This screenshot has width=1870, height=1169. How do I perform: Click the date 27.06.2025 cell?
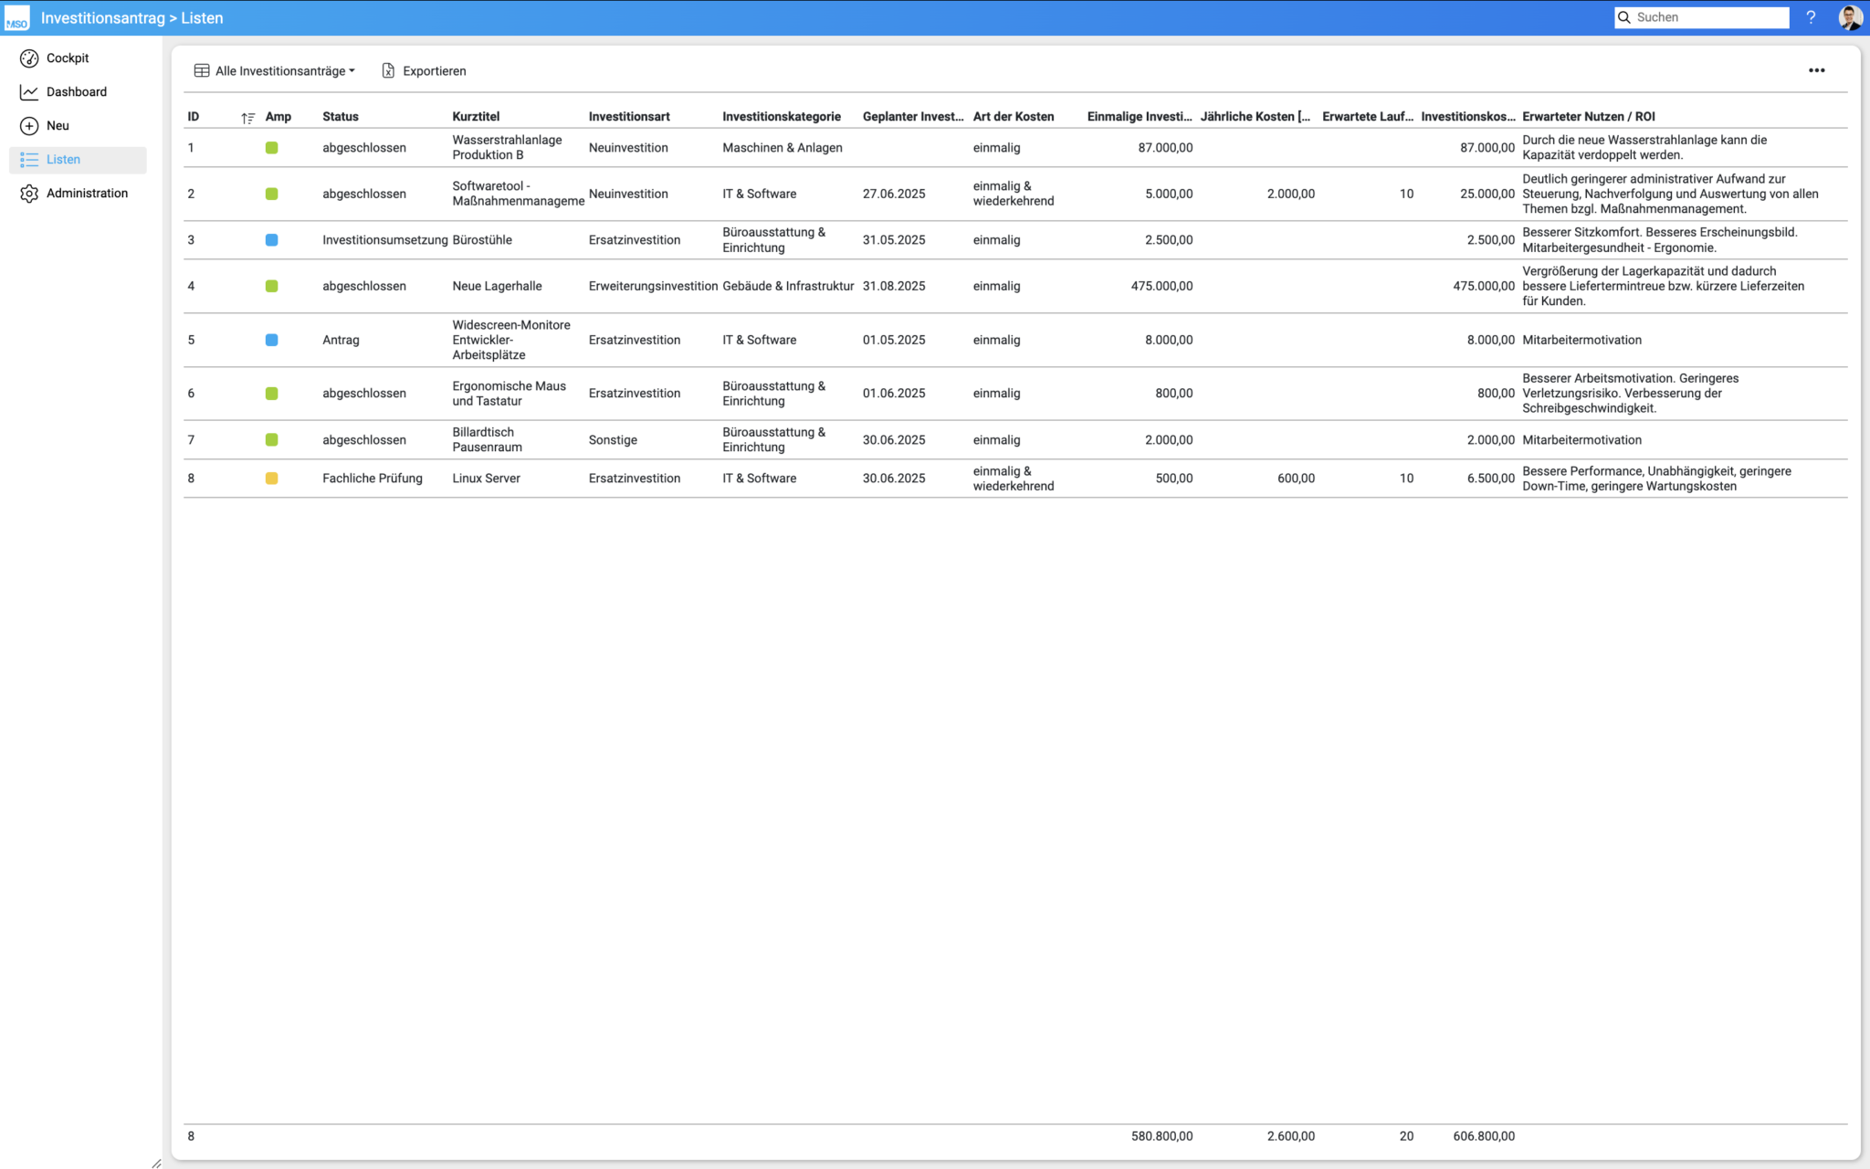894,195
